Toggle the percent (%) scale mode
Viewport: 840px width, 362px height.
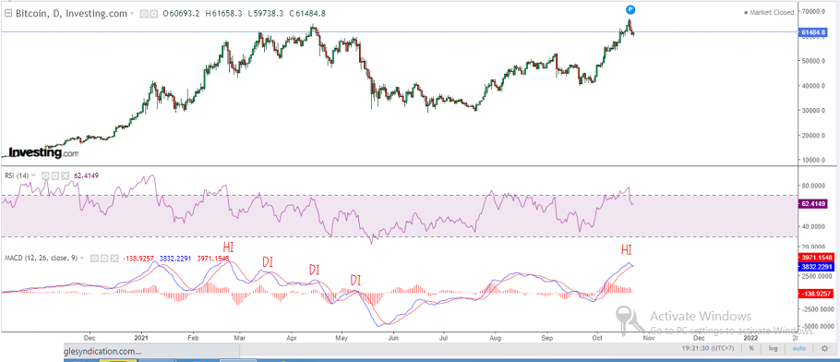751,348
